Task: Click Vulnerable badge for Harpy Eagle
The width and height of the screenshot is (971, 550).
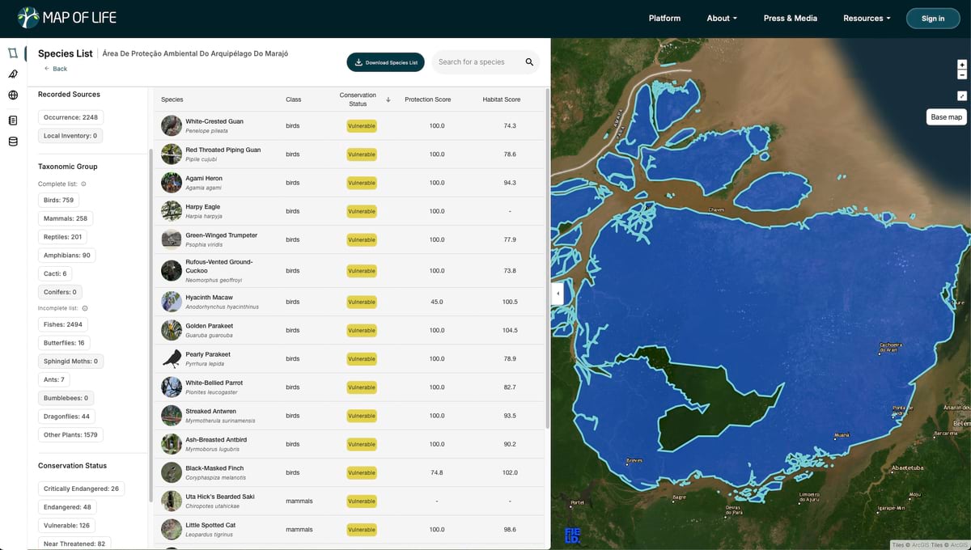Action: click(362, 211)
